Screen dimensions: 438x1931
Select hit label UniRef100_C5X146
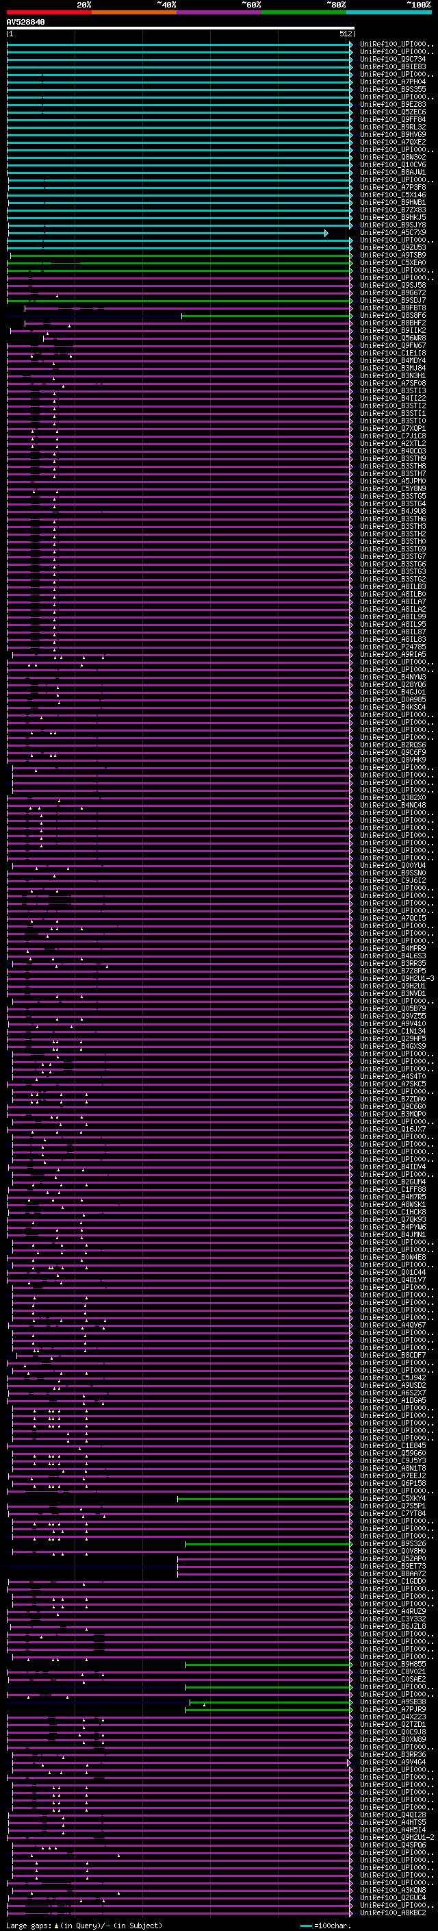[x=392, y=195]
